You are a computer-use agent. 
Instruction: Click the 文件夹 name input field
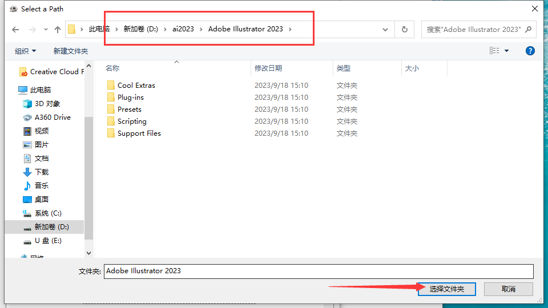click(x=319, y=271)
